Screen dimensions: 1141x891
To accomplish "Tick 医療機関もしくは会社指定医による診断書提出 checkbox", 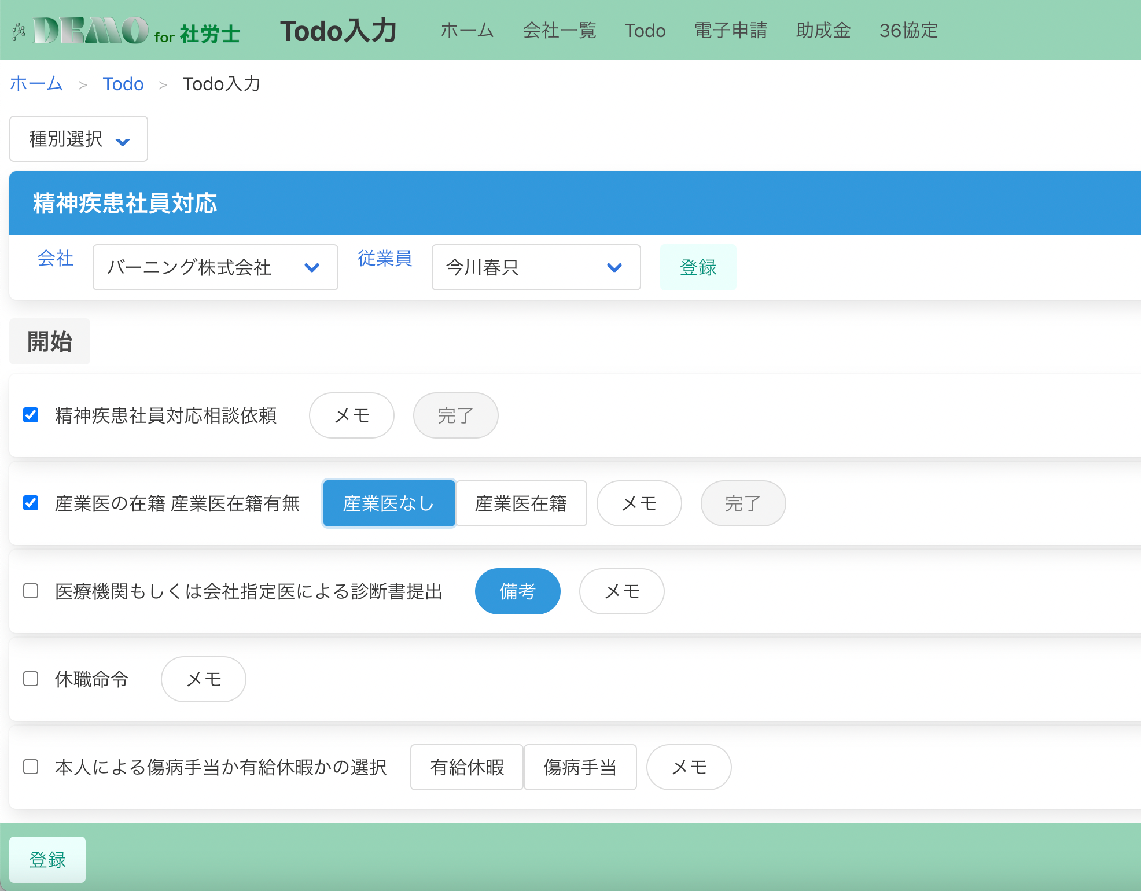I will click(31, 591).
